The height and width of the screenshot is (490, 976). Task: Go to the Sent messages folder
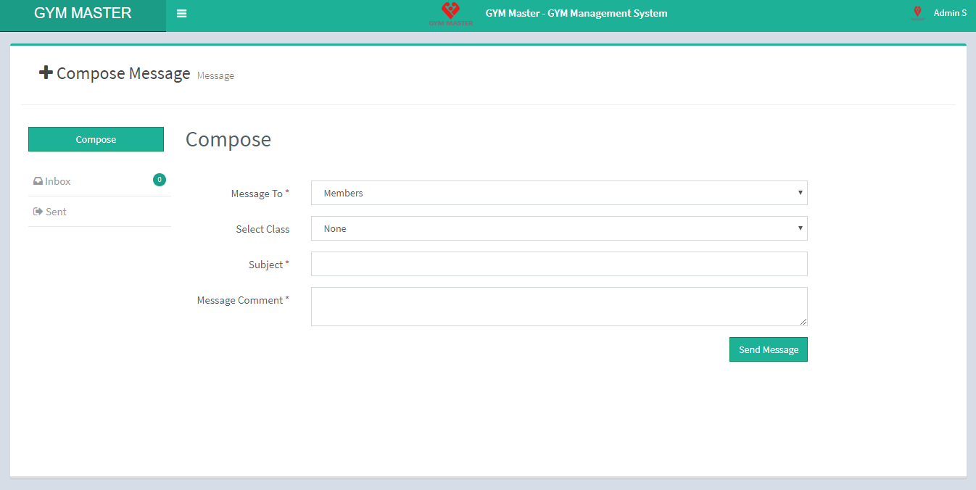(56, 212)
